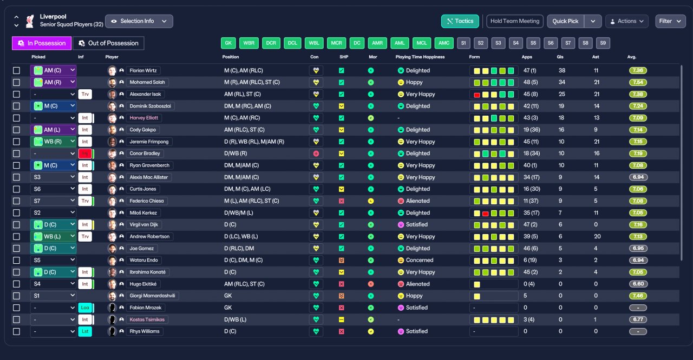Click Fabian Mrozek's Loa status badge

[x=85, y=308]
